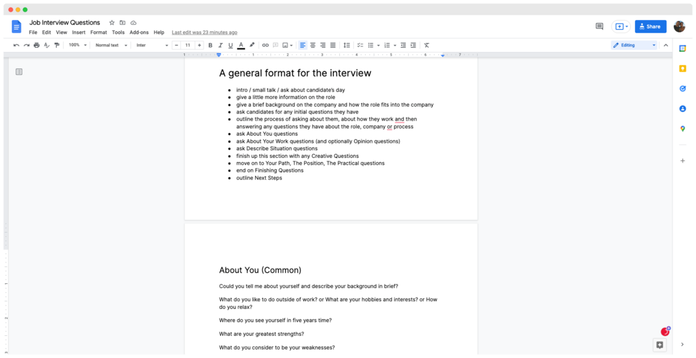The height and width of the screenshot is (358, 696).
Task: Insert a checklist
Action: point(360,45)
